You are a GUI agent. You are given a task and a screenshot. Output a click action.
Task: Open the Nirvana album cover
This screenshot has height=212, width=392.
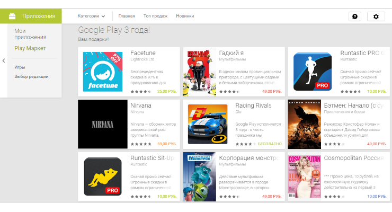(102, 124)
